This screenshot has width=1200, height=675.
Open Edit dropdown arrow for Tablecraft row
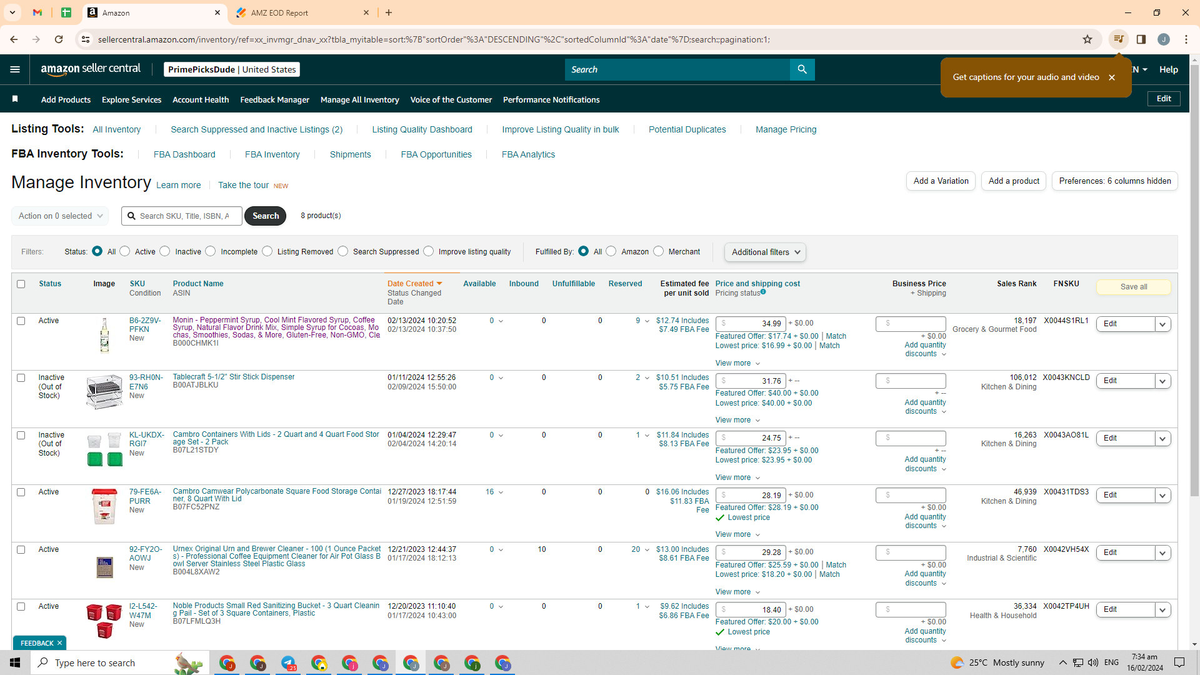tap(1162, 381)
